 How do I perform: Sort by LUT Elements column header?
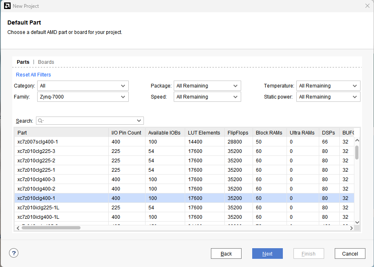205,132
